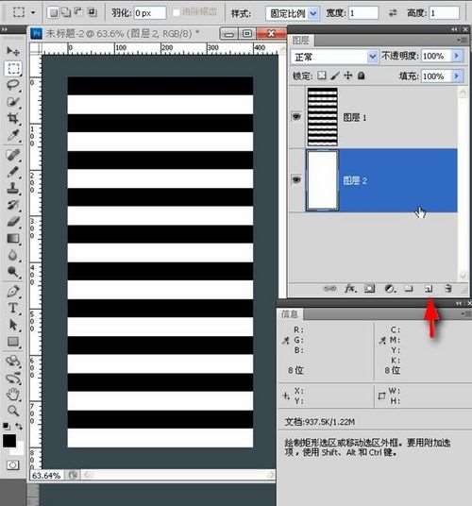The width and height of the screenshot is (472, 506).
Task: Hide 图层 1 with its eye icon
Action: click(296, 116)
